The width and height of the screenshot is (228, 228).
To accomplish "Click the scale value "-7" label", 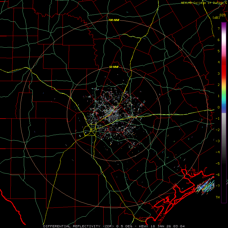I will click(218, 186).
